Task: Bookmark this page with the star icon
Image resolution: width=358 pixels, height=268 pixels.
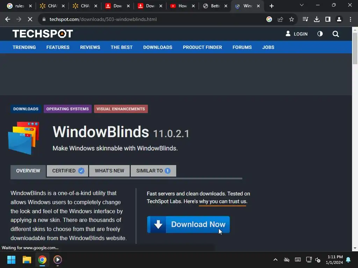Action: coord(292,20)
